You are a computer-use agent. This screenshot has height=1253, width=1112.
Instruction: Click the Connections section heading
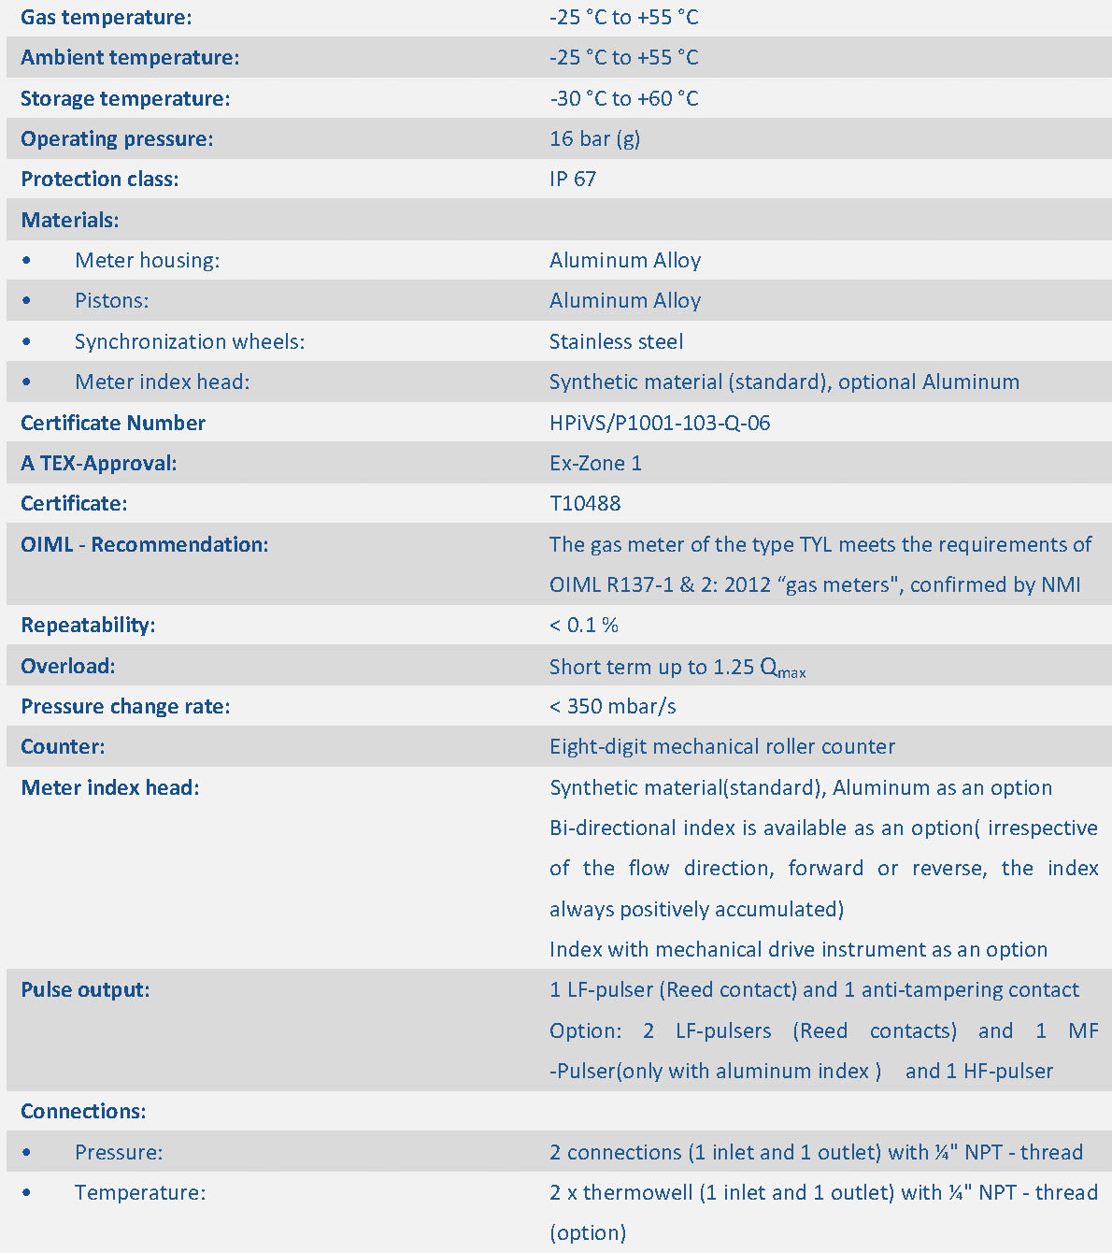(x=83, y=1111)
